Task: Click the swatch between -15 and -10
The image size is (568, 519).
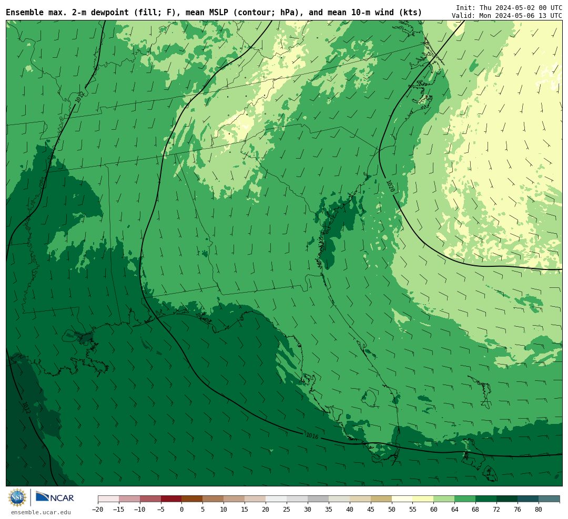Action: tap(129, 499)
